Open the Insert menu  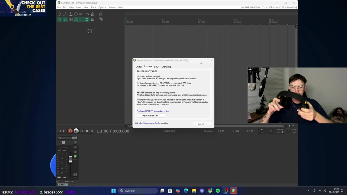[x=79, y=7]
